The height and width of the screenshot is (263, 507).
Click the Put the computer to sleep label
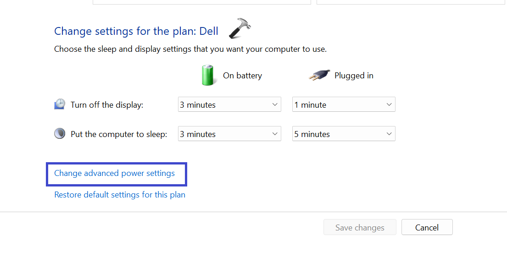tap(119, 134)
